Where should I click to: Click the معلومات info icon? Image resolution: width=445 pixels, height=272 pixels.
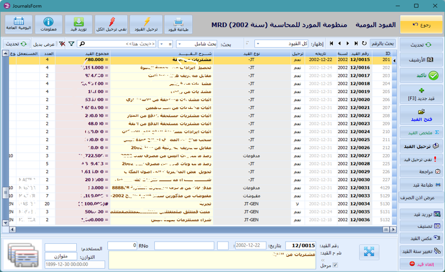point(49,24)
